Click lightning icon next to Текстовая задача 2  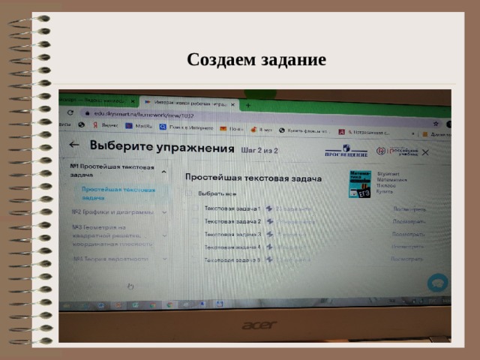270,221
